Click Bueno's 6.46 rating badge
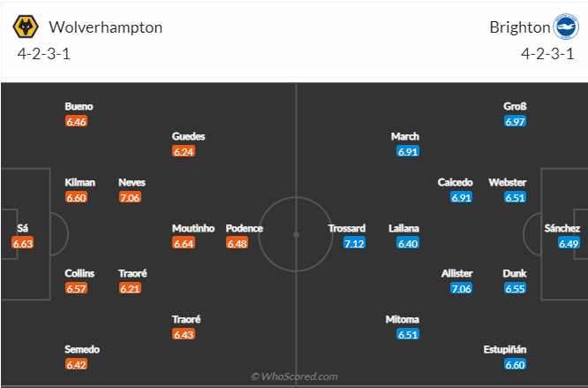Viewport: 588px width, 388px height. tap(76, 122)
